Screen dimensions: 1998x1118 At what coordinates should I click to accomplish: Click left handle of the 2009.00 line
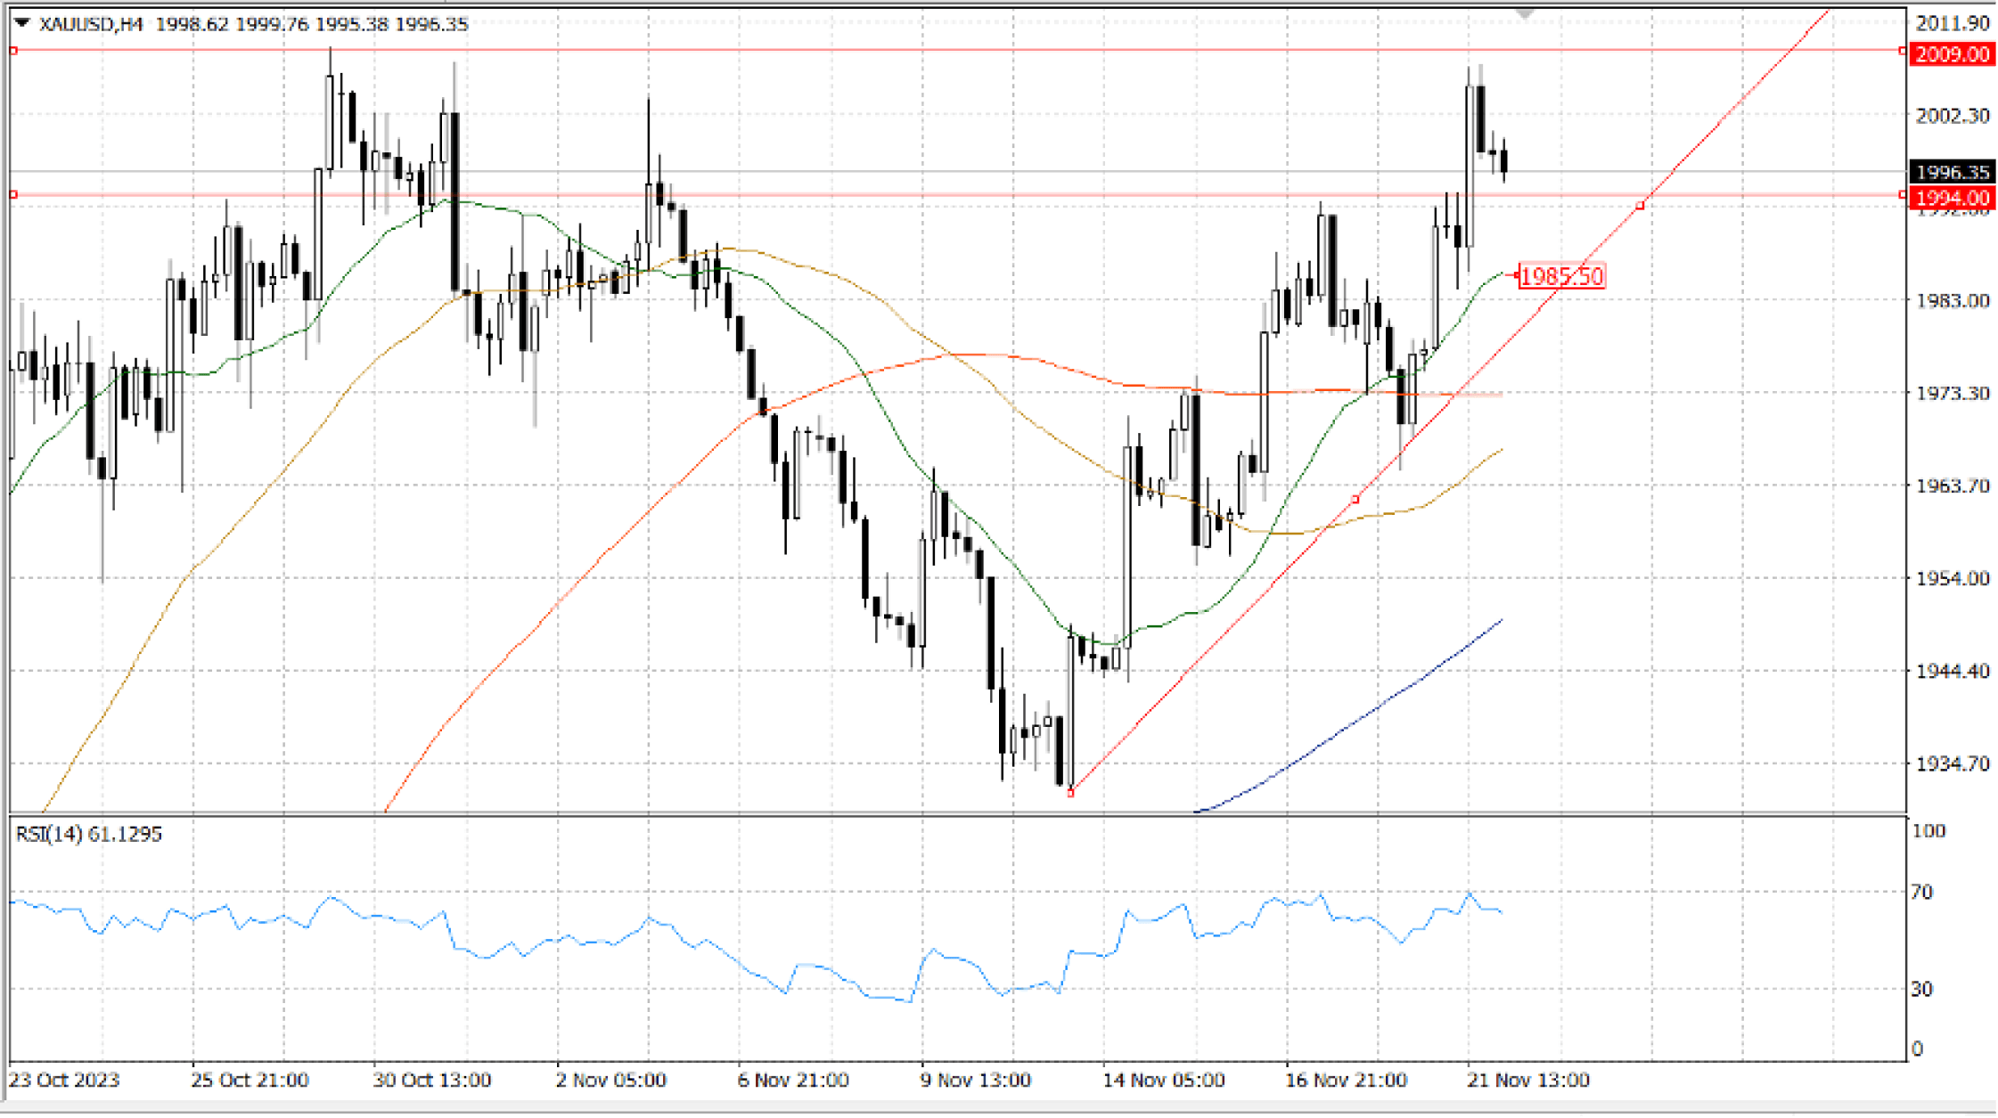[x=13, y=51]
